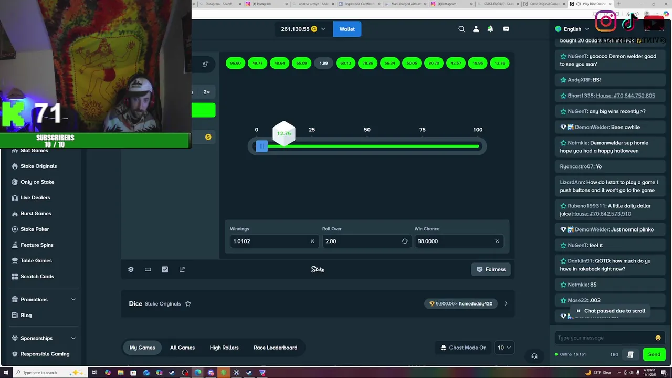Switch to All Games tab
Viewport: 672px width, 378px height.
tap(182, 348)
